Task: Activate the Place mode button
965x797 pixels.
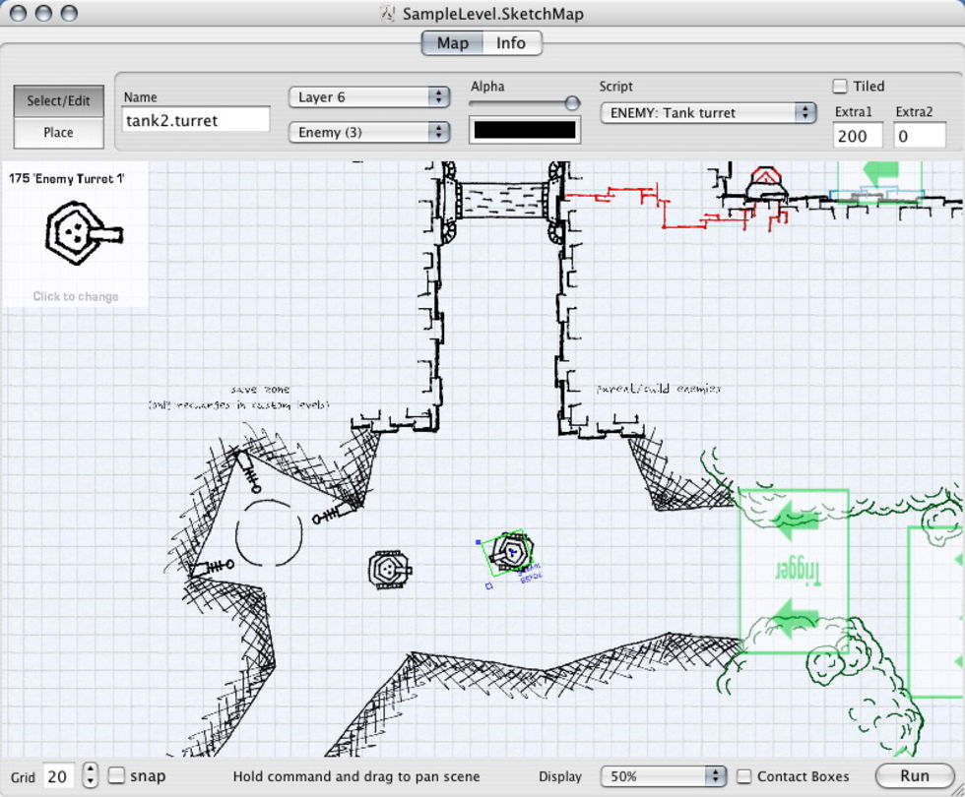Action: [x=58, y=133]
